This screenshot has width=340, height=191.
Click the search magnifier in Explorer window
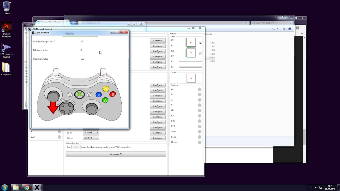coord(291,23)
